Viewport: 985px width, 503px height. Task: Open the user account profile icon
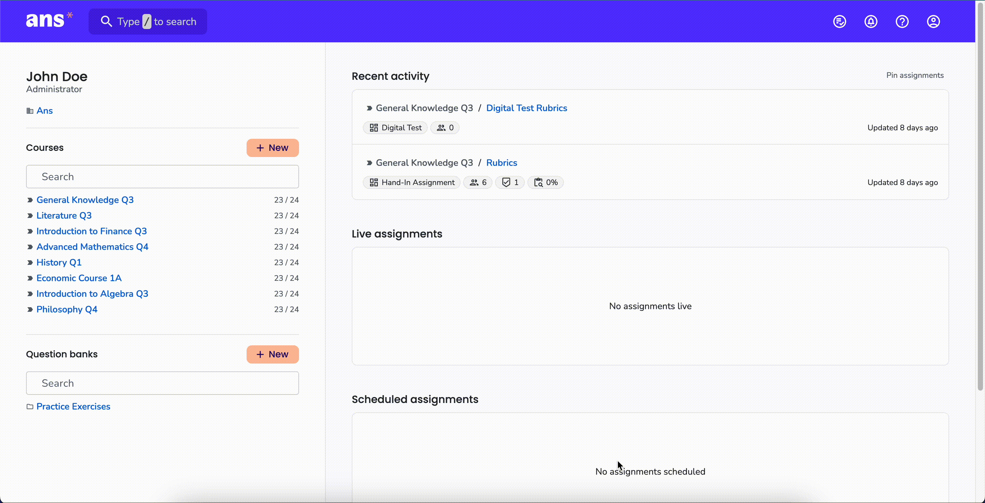[934, 22]
